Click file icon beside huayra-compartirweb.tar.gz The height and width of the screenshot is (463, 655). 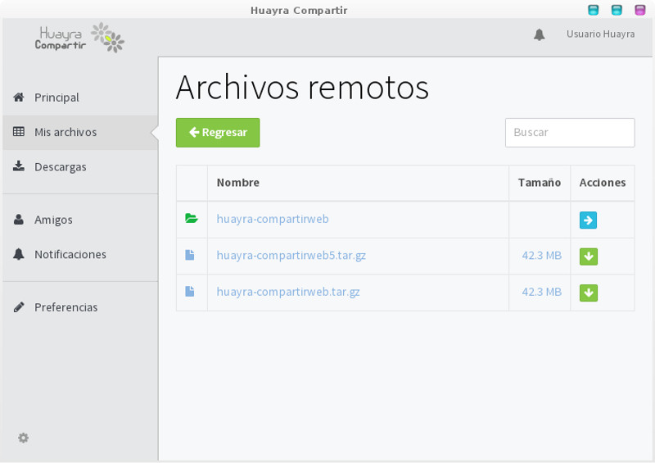pyautogui.click(x=190, y=291)
